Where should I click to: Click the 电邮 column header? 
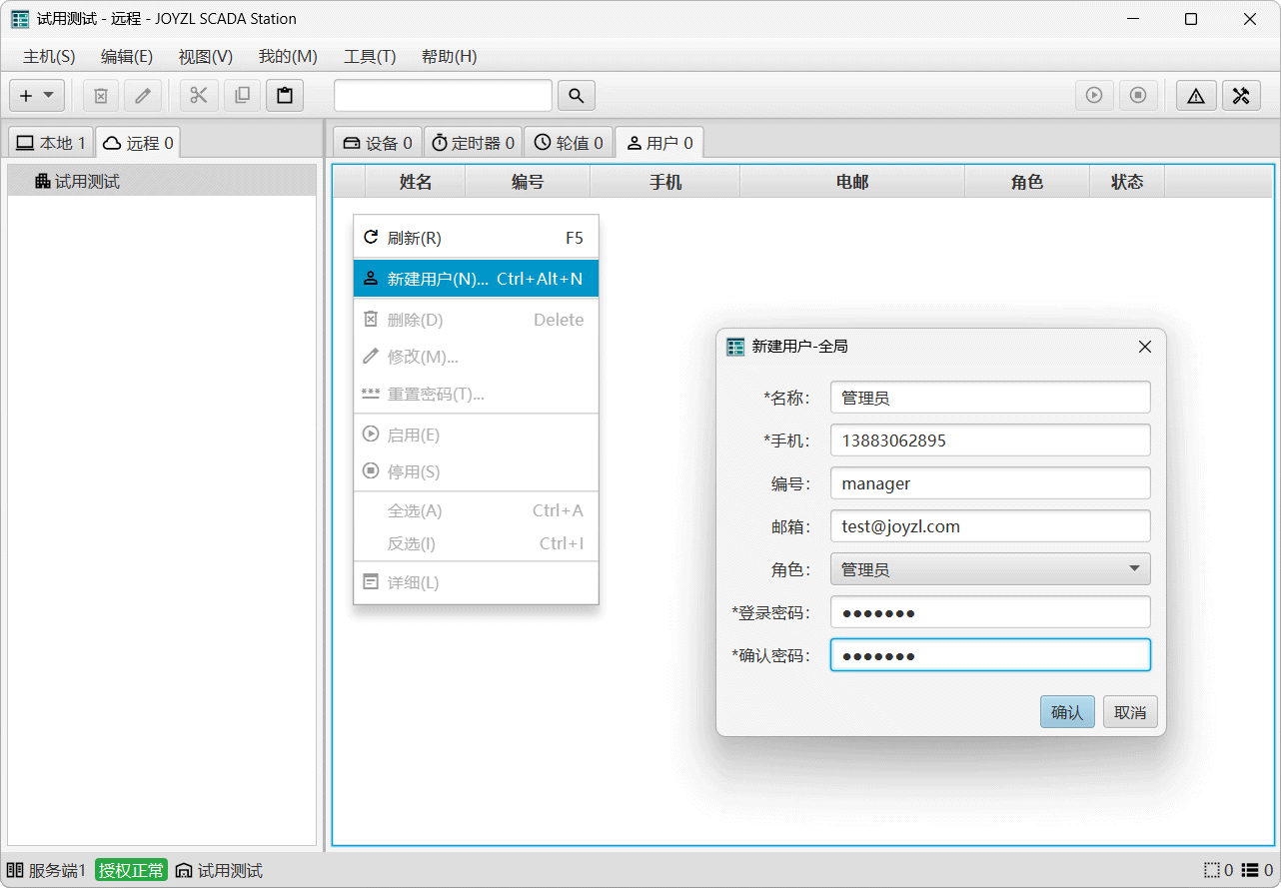[852, 182]
